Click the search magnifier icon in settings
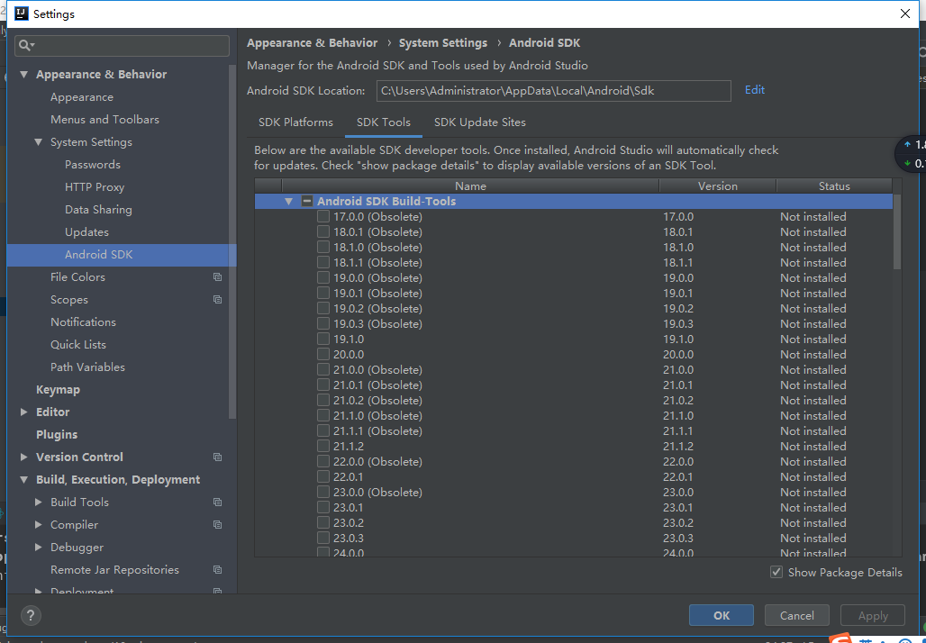 (27, 45)
